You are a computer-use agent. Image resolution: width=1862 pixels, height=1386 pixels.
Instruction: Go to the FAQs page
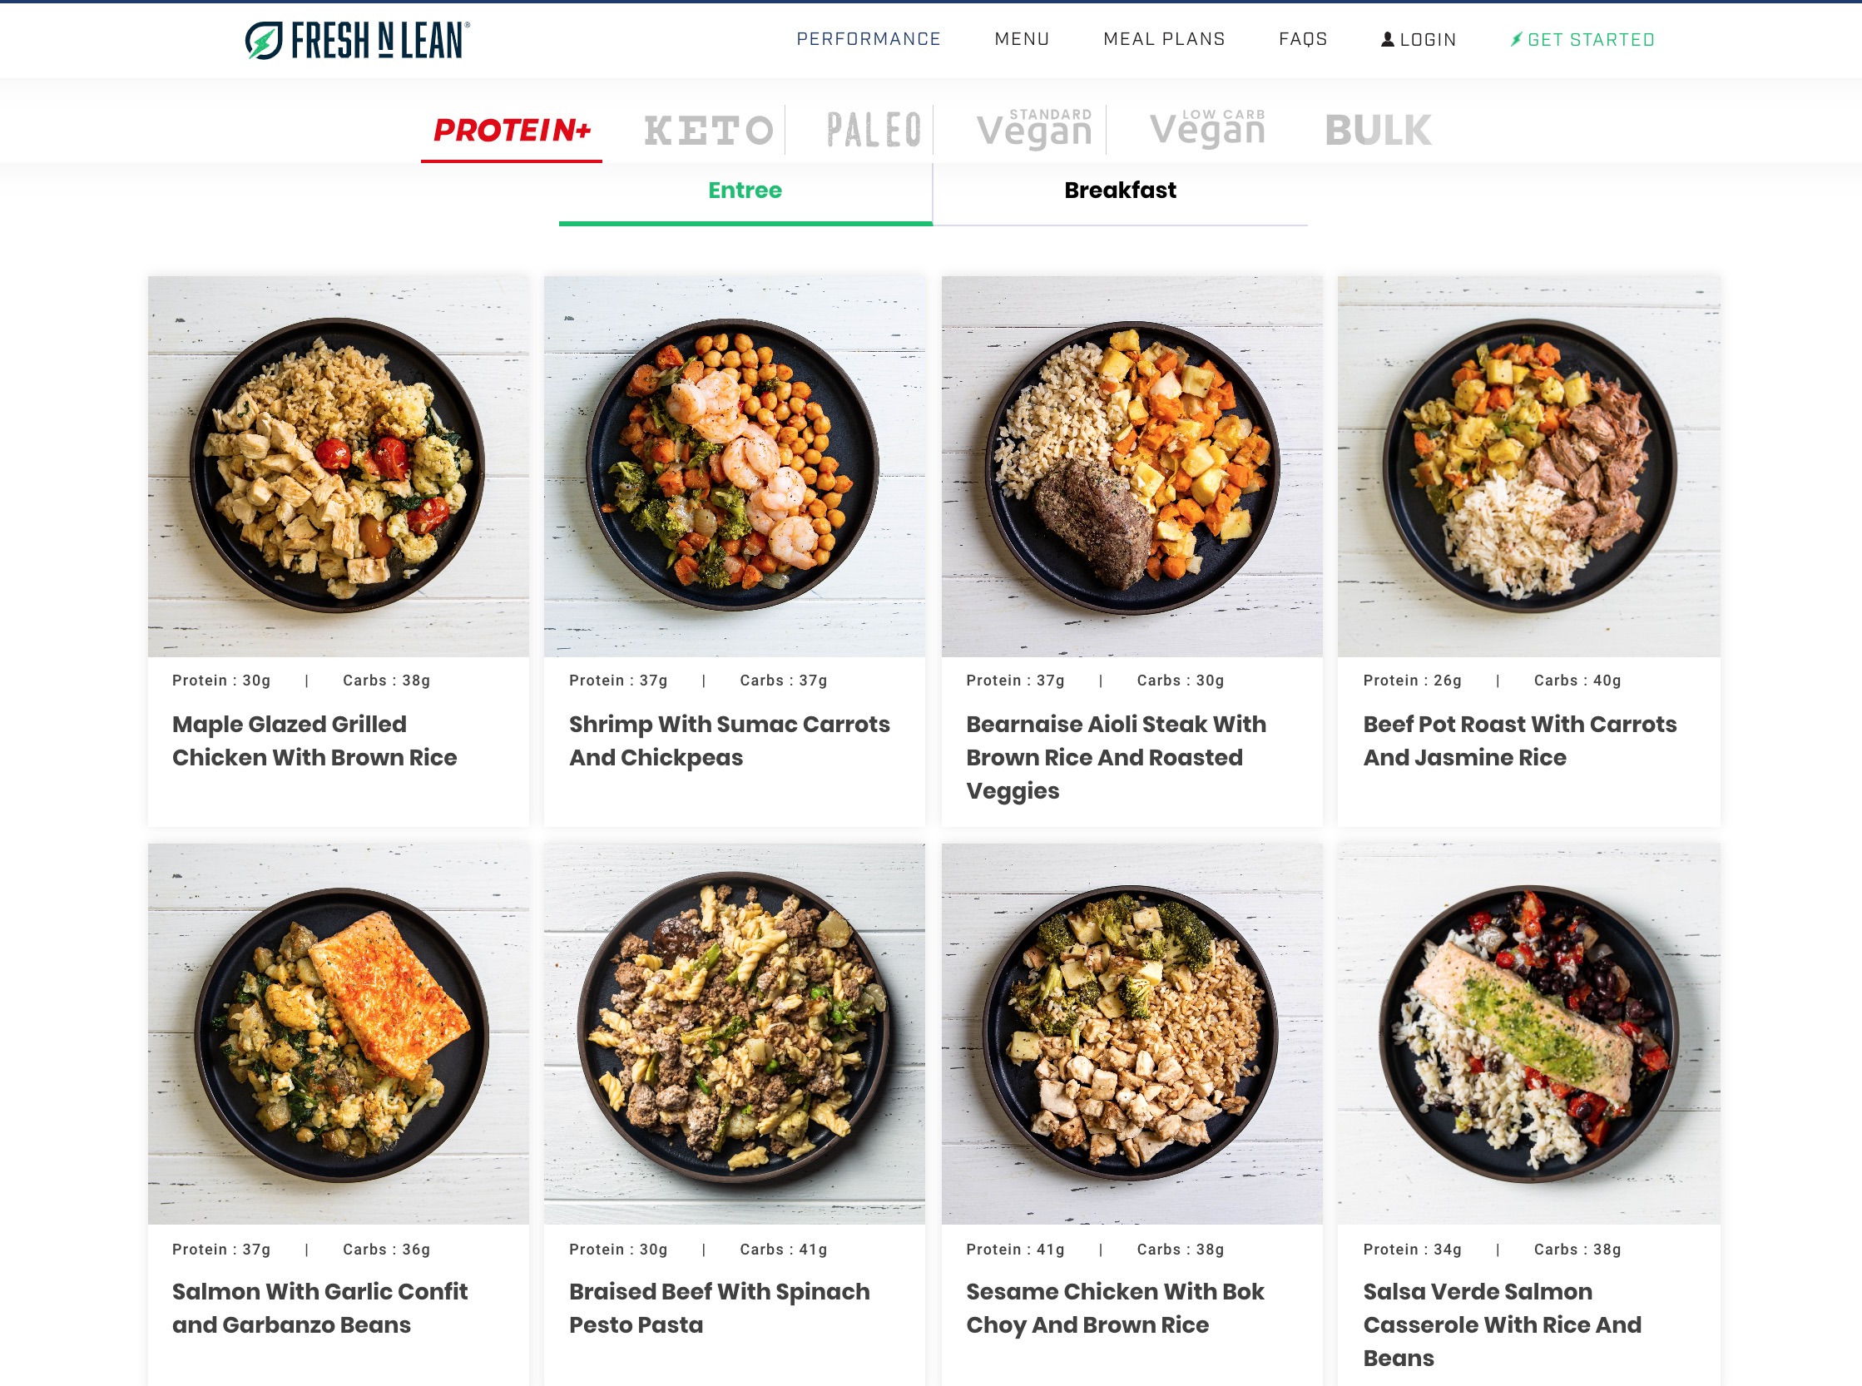tap(1302, 39)
